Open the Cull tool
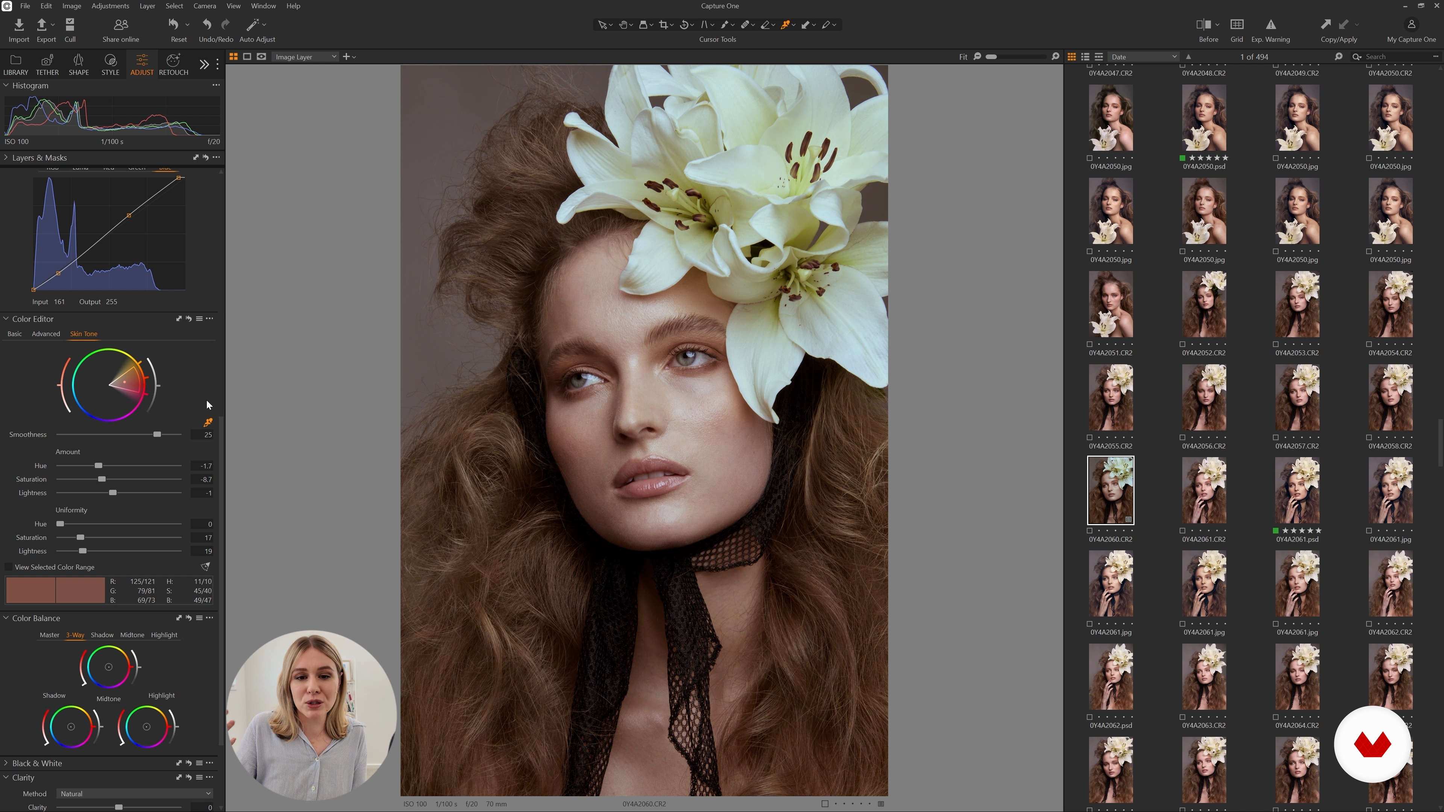Screen dimensions: 1444x812 click(x=70, y=25)
